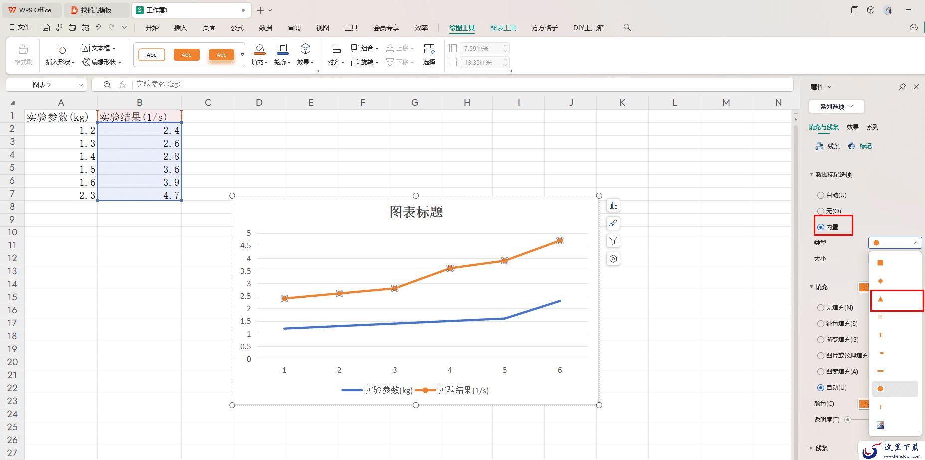Image resolution: width=925 pixels, height=460 pixels.
Task: Open the search magnifier in ribbon tabs
Action: point(627,28)
